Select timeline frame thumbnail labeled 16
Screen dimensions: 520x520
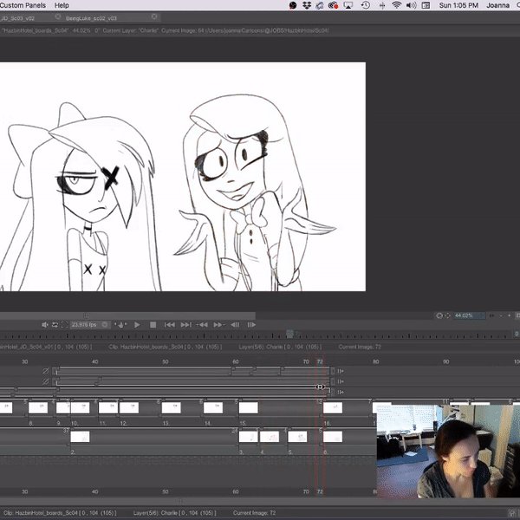pyautogui.click(x=333, y=407)
